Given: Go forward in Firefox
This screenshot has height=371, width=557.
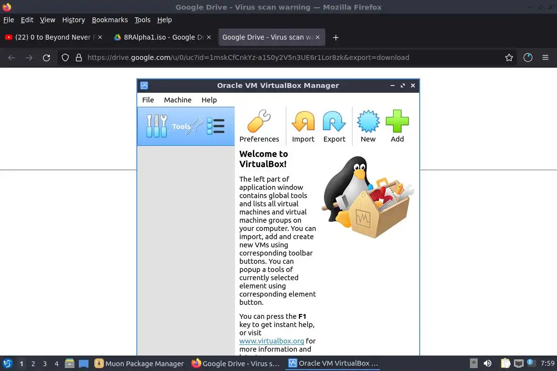Looking at the screenshot, I should [29, 57].
